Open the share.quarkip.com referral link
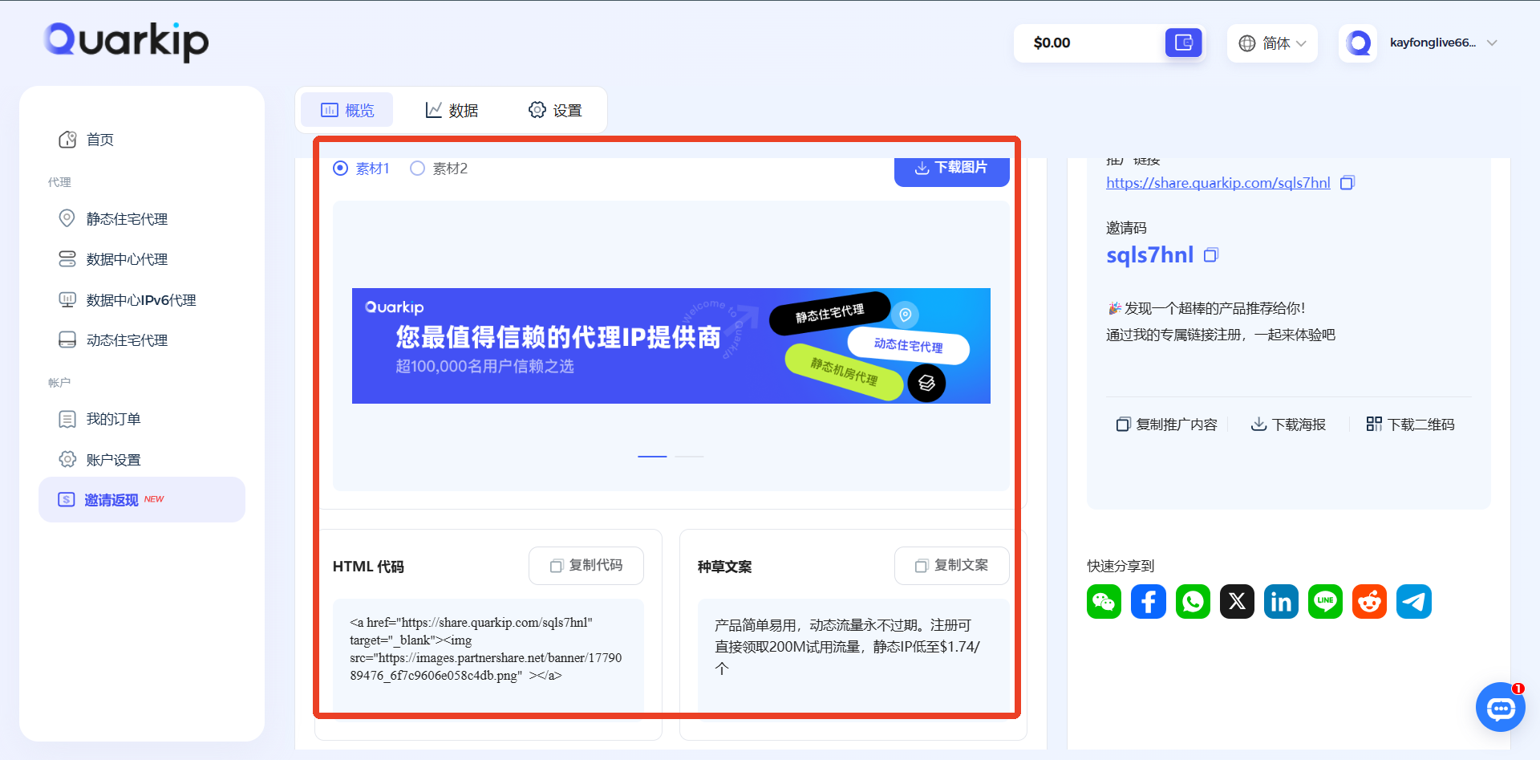This screenshot has width=1540, height=760. click(1218, 183)
